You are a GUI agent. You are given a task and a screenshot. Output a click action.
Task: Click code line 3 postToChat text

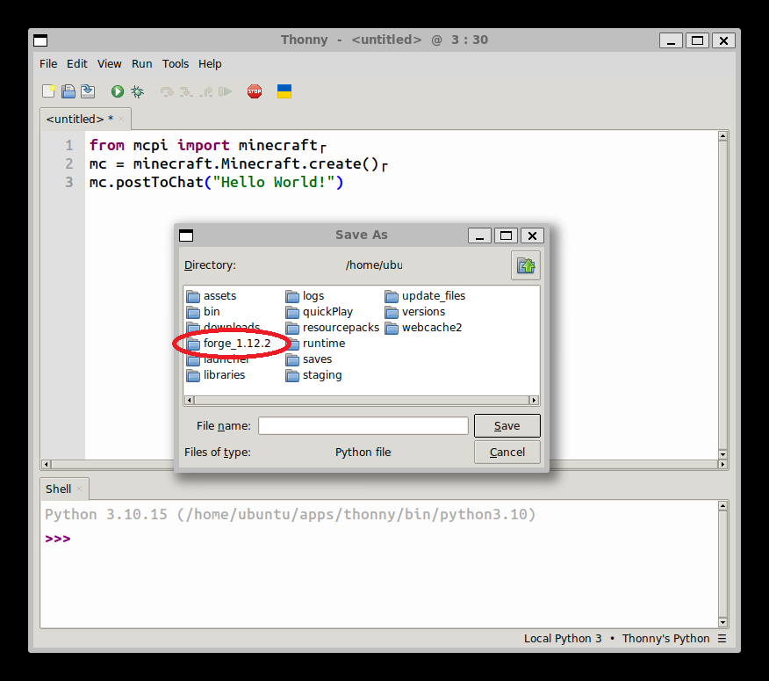[x=216, y=182]
